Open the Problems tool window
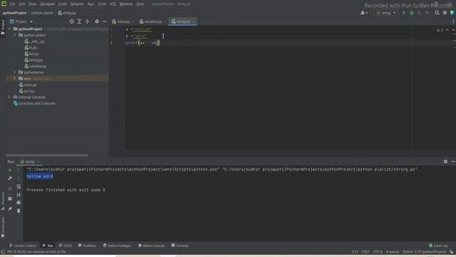This screenshot has width=456, height=257. (87, 246)
